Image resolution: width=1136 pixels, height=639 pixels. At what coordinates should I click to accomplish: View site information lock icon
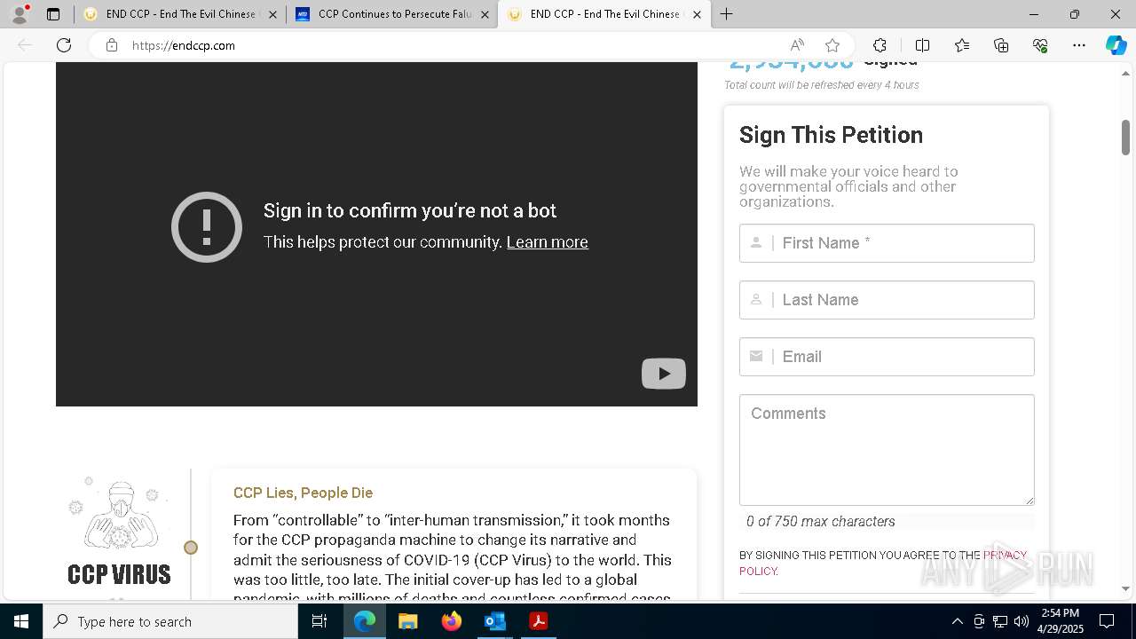[x=112, y=45]
